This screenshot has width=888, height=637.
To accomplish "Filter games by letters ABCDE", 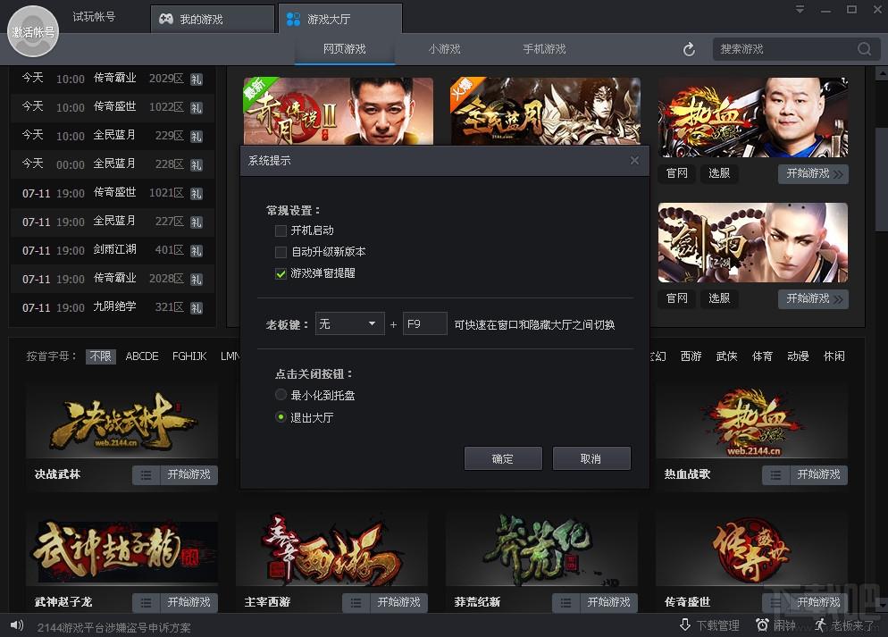I will point(141,356).
